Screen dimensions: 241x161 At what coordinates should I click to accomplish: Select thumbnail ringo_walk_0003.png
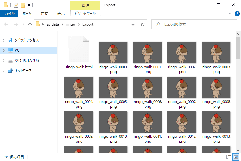[x=216, y=53]
